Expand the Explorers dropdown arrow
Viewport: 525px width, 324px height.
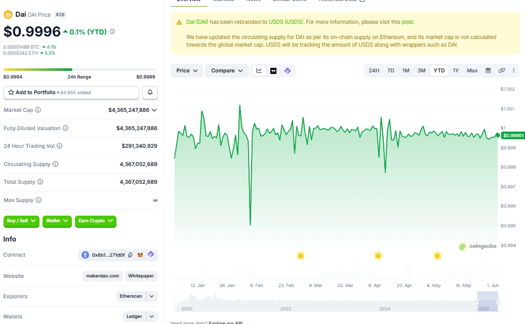pos(152,296)
